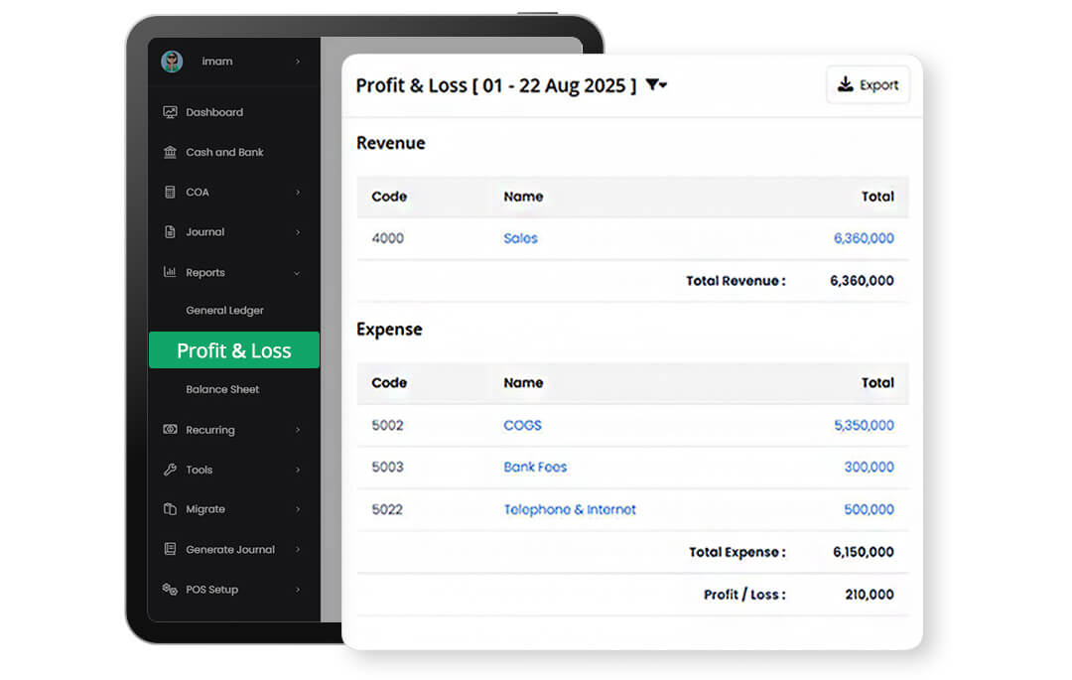Image resolution: width=1072 pixels, height=680 pixels.
Task: Select the highlighted Profit & Loss item
Action: tap(234, 350)
